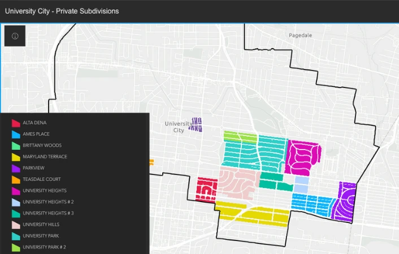Click the teal University Park legend swatch

click(16, 236)
